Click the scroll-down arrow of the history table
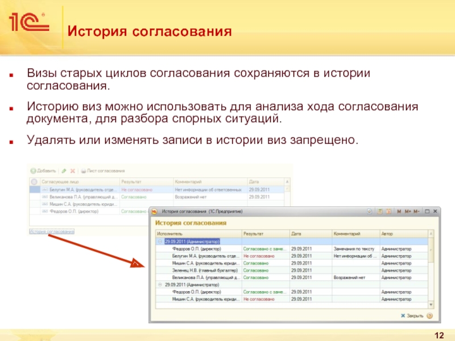The image size is (455, 341). point(431,305)
